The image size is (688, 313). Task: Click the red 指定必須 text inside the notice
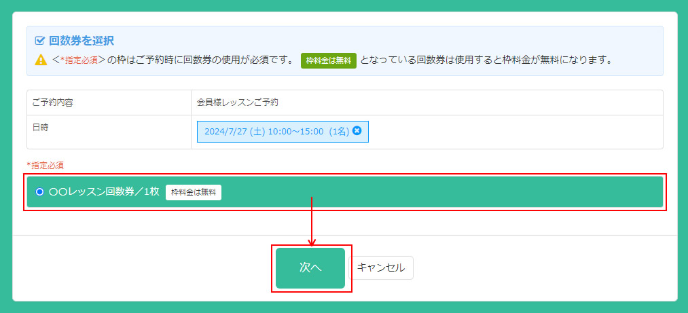coord(79,60)
